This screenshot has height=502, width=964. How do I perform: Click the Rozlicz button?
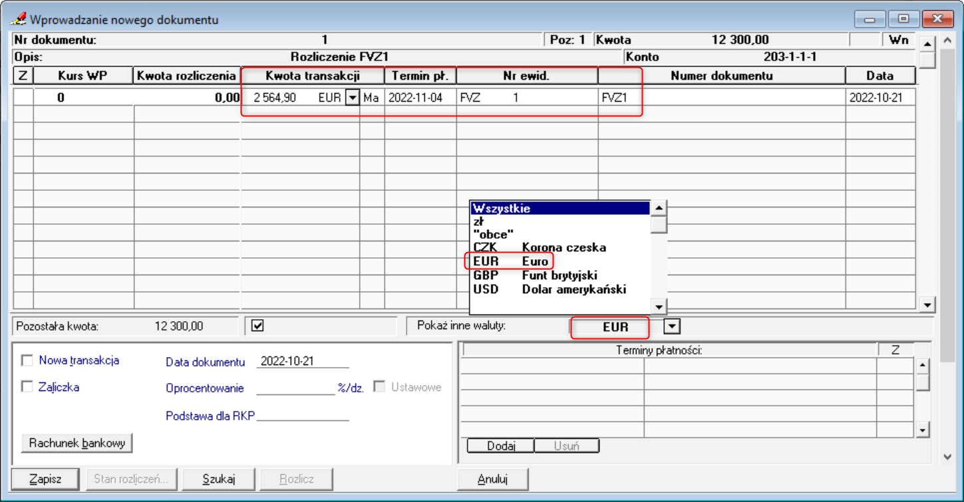[x=297, y=479]
